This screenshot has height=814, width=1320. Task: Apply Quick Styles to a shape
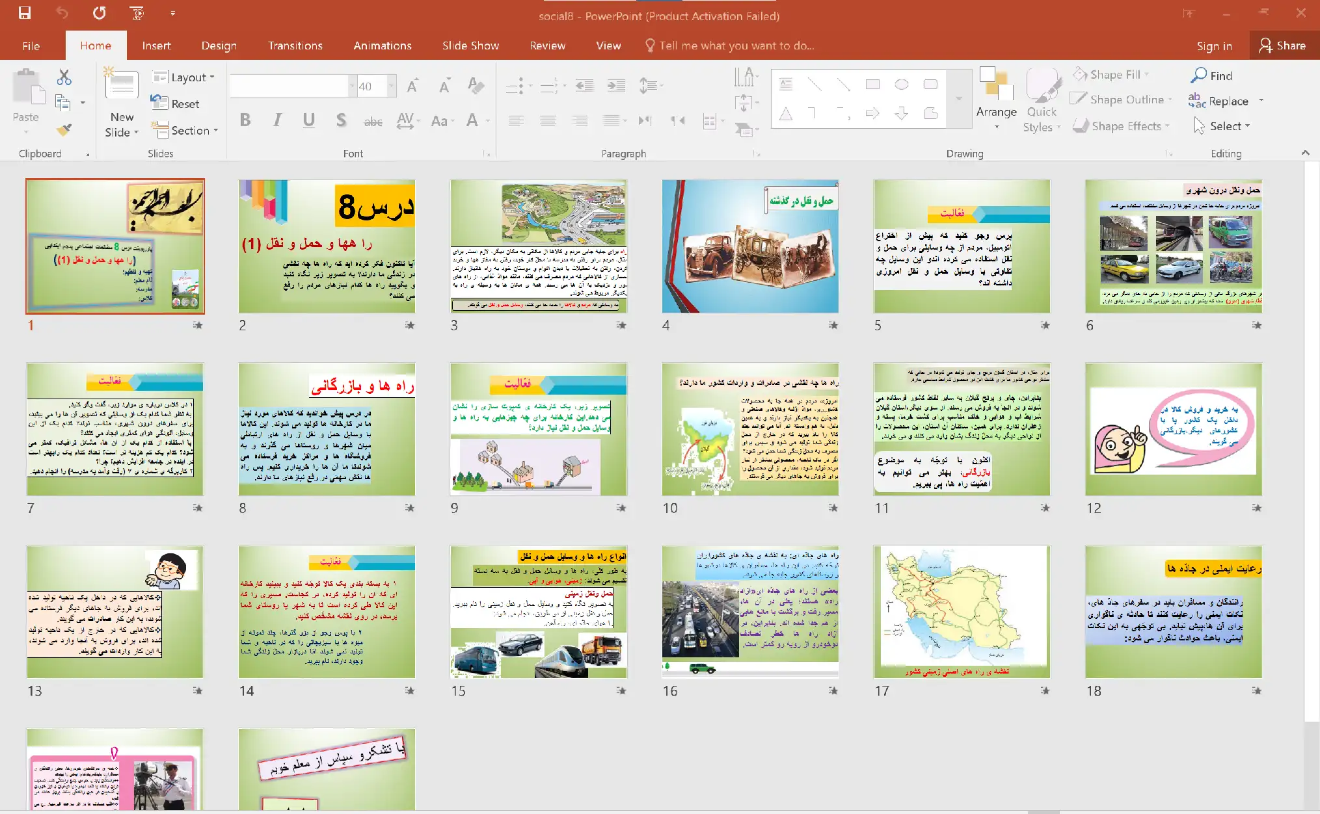coord(1041,101)
